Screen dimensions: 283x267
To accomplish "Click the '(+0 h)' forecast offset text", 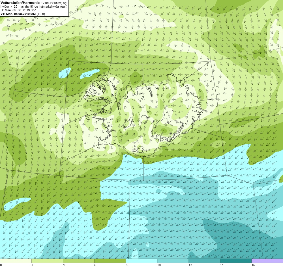I will [x=41, y=14].
